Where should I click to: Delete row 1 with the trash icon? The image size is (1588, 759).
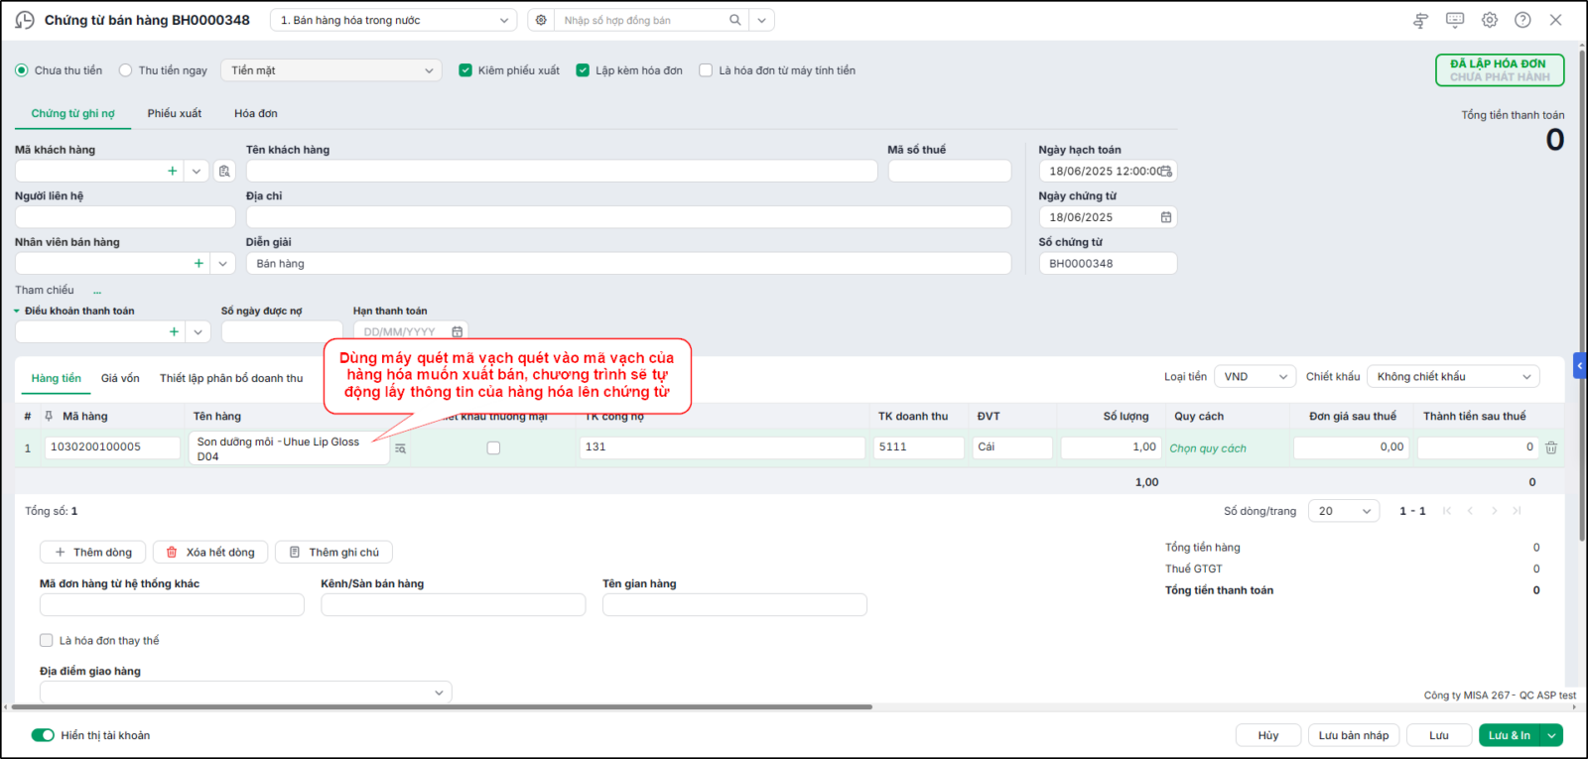1551,447
